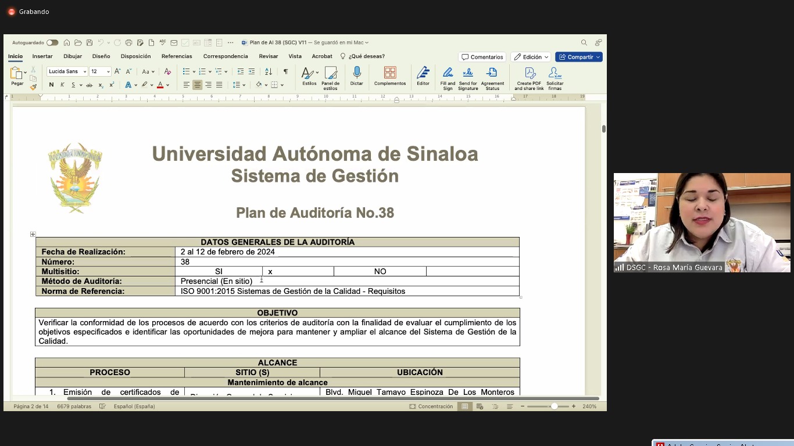Open the Comentarios pane button

click(x=482, y=57)
